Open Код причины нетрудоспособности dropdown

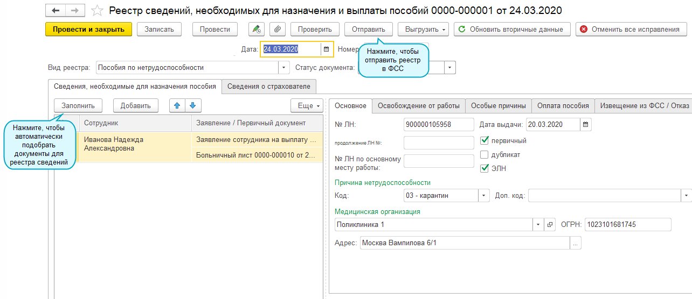(x=483, y=196)
